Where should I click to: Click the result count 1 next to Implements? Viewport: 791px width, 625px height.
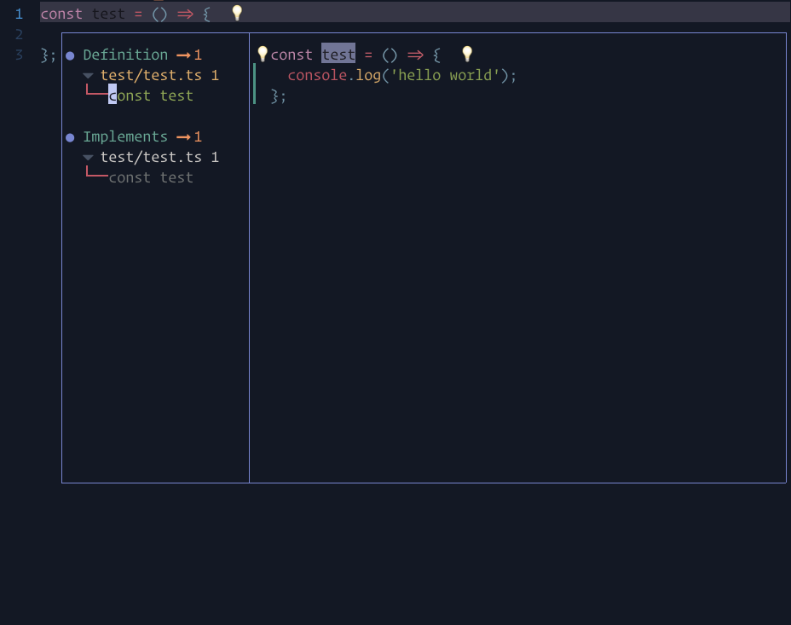[x=198, y=136]
